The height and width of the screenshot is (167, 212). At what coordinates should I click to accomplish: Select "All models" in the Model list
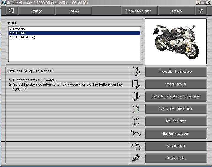click(x=17, y=29)
